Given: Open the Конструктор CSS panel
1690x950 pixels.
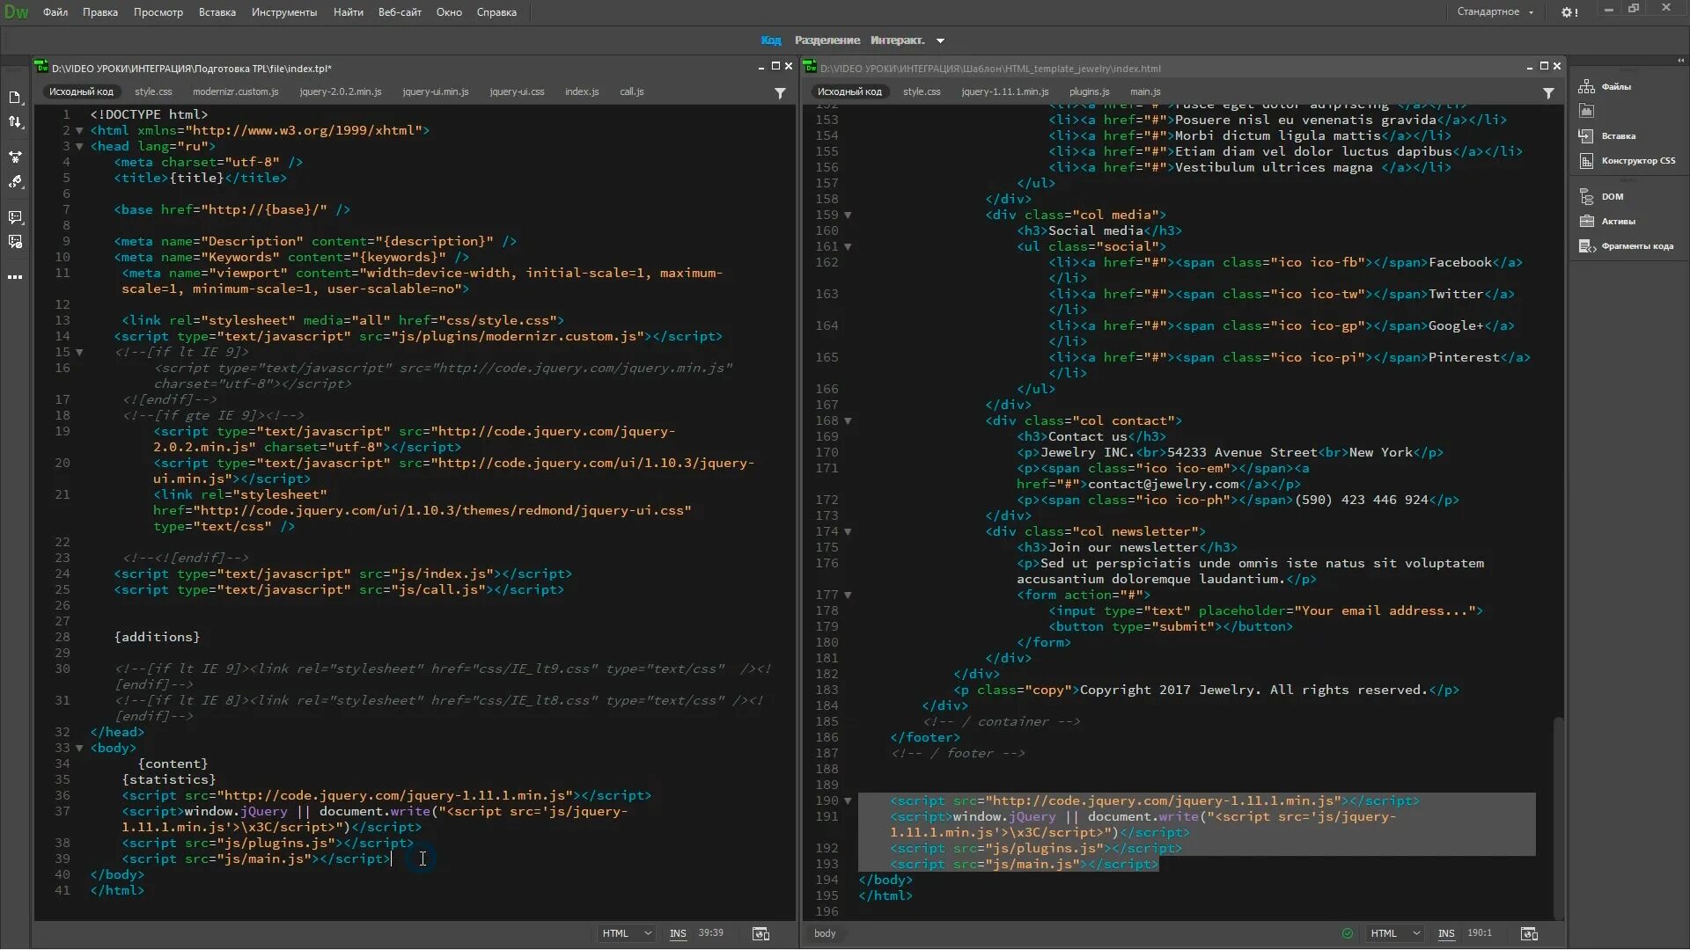Looking at the screenshot, I should point(1627,161).
